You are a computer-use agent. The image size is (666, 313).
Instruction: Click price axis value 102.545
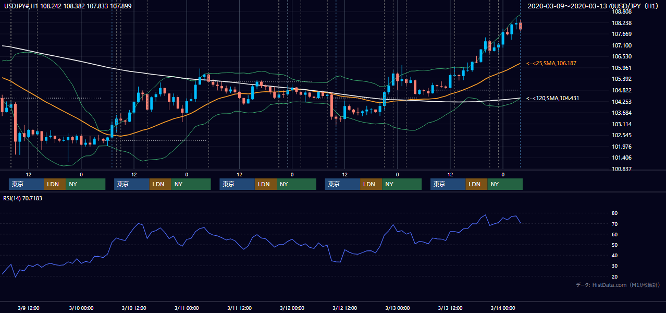point(622,136)
